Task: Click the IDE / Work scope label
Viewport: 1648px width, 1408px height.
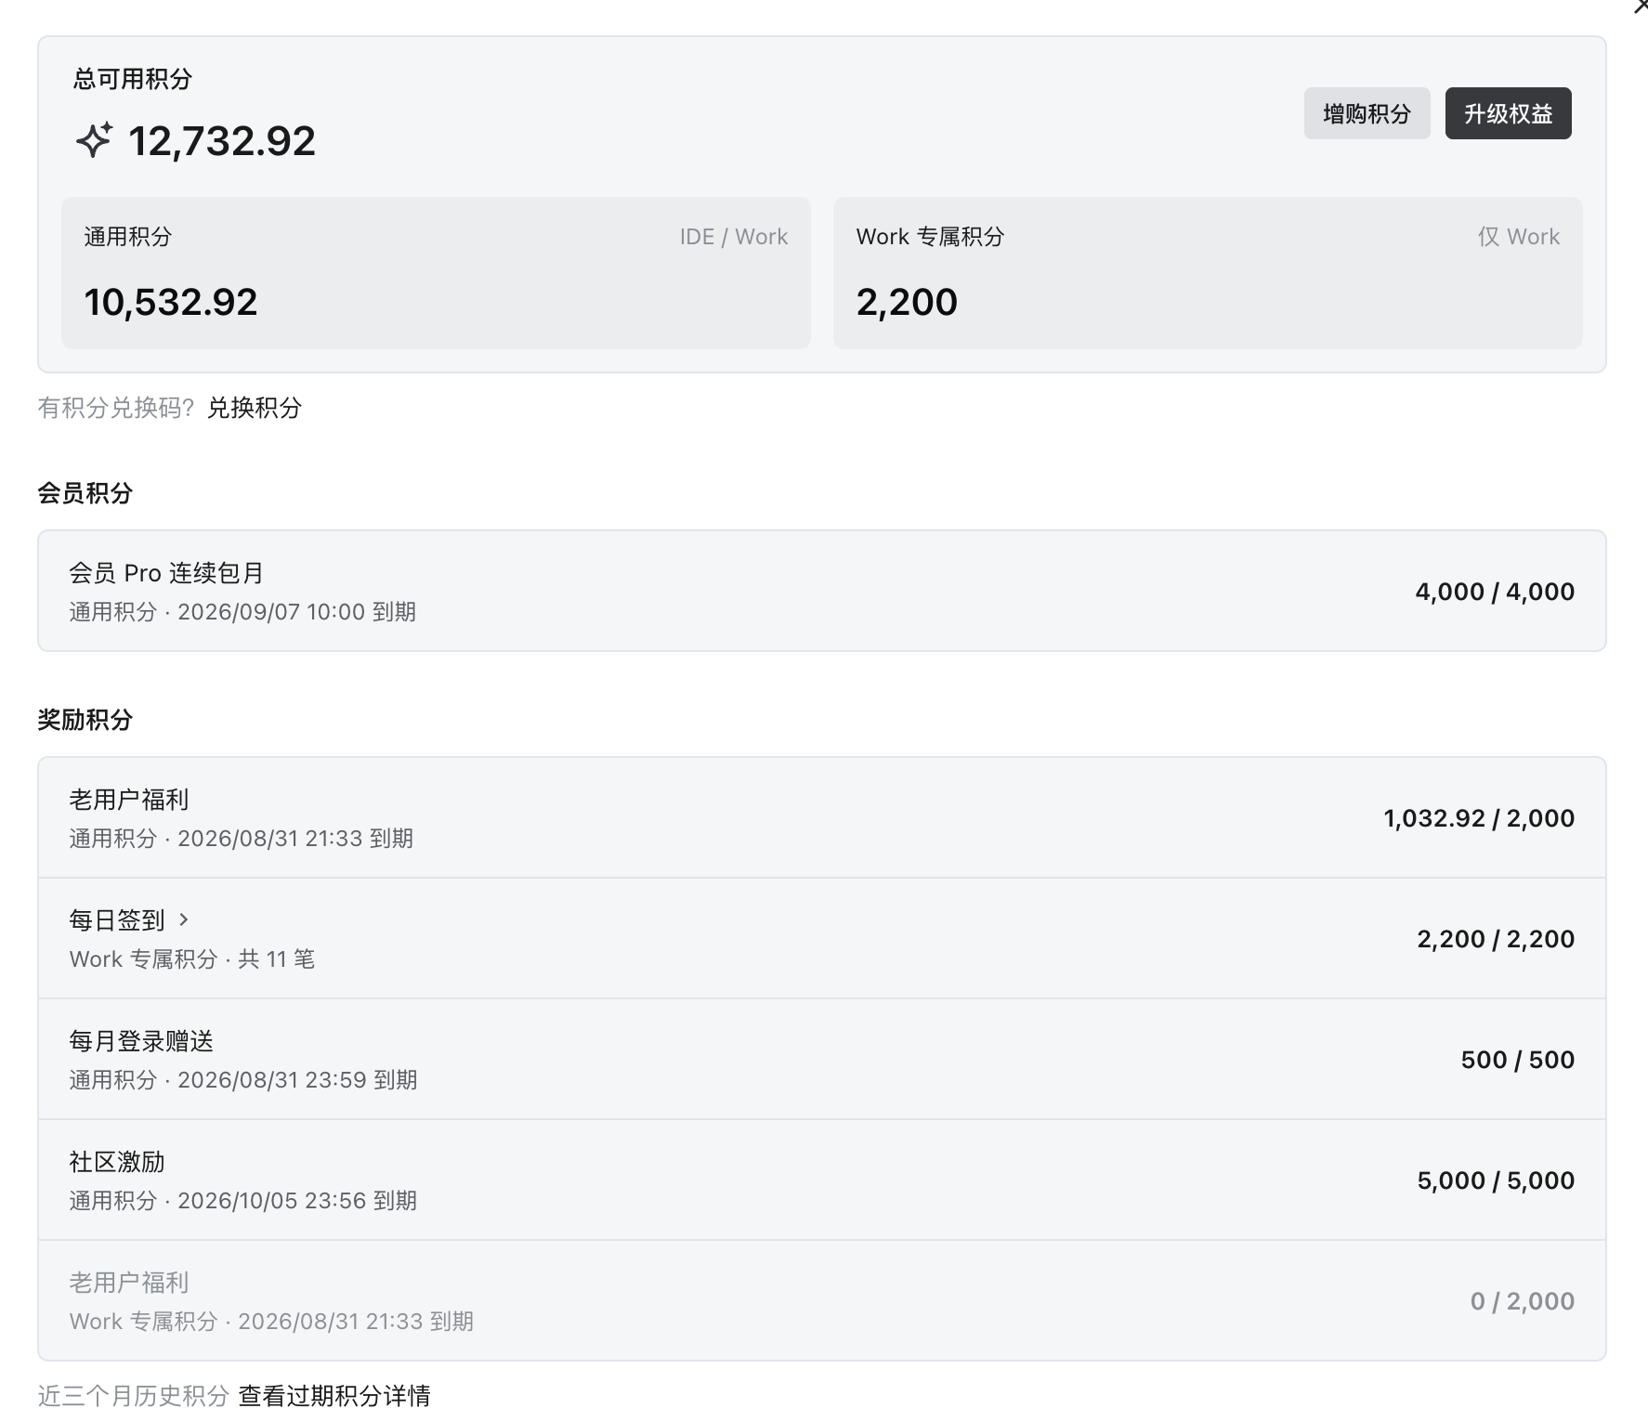Action: 734,237
